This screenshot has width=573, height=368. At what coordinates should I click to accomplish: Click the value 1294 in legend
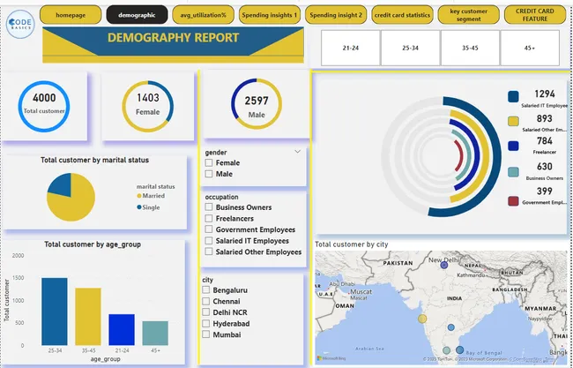pyautogui.click(x=545, y=94)
